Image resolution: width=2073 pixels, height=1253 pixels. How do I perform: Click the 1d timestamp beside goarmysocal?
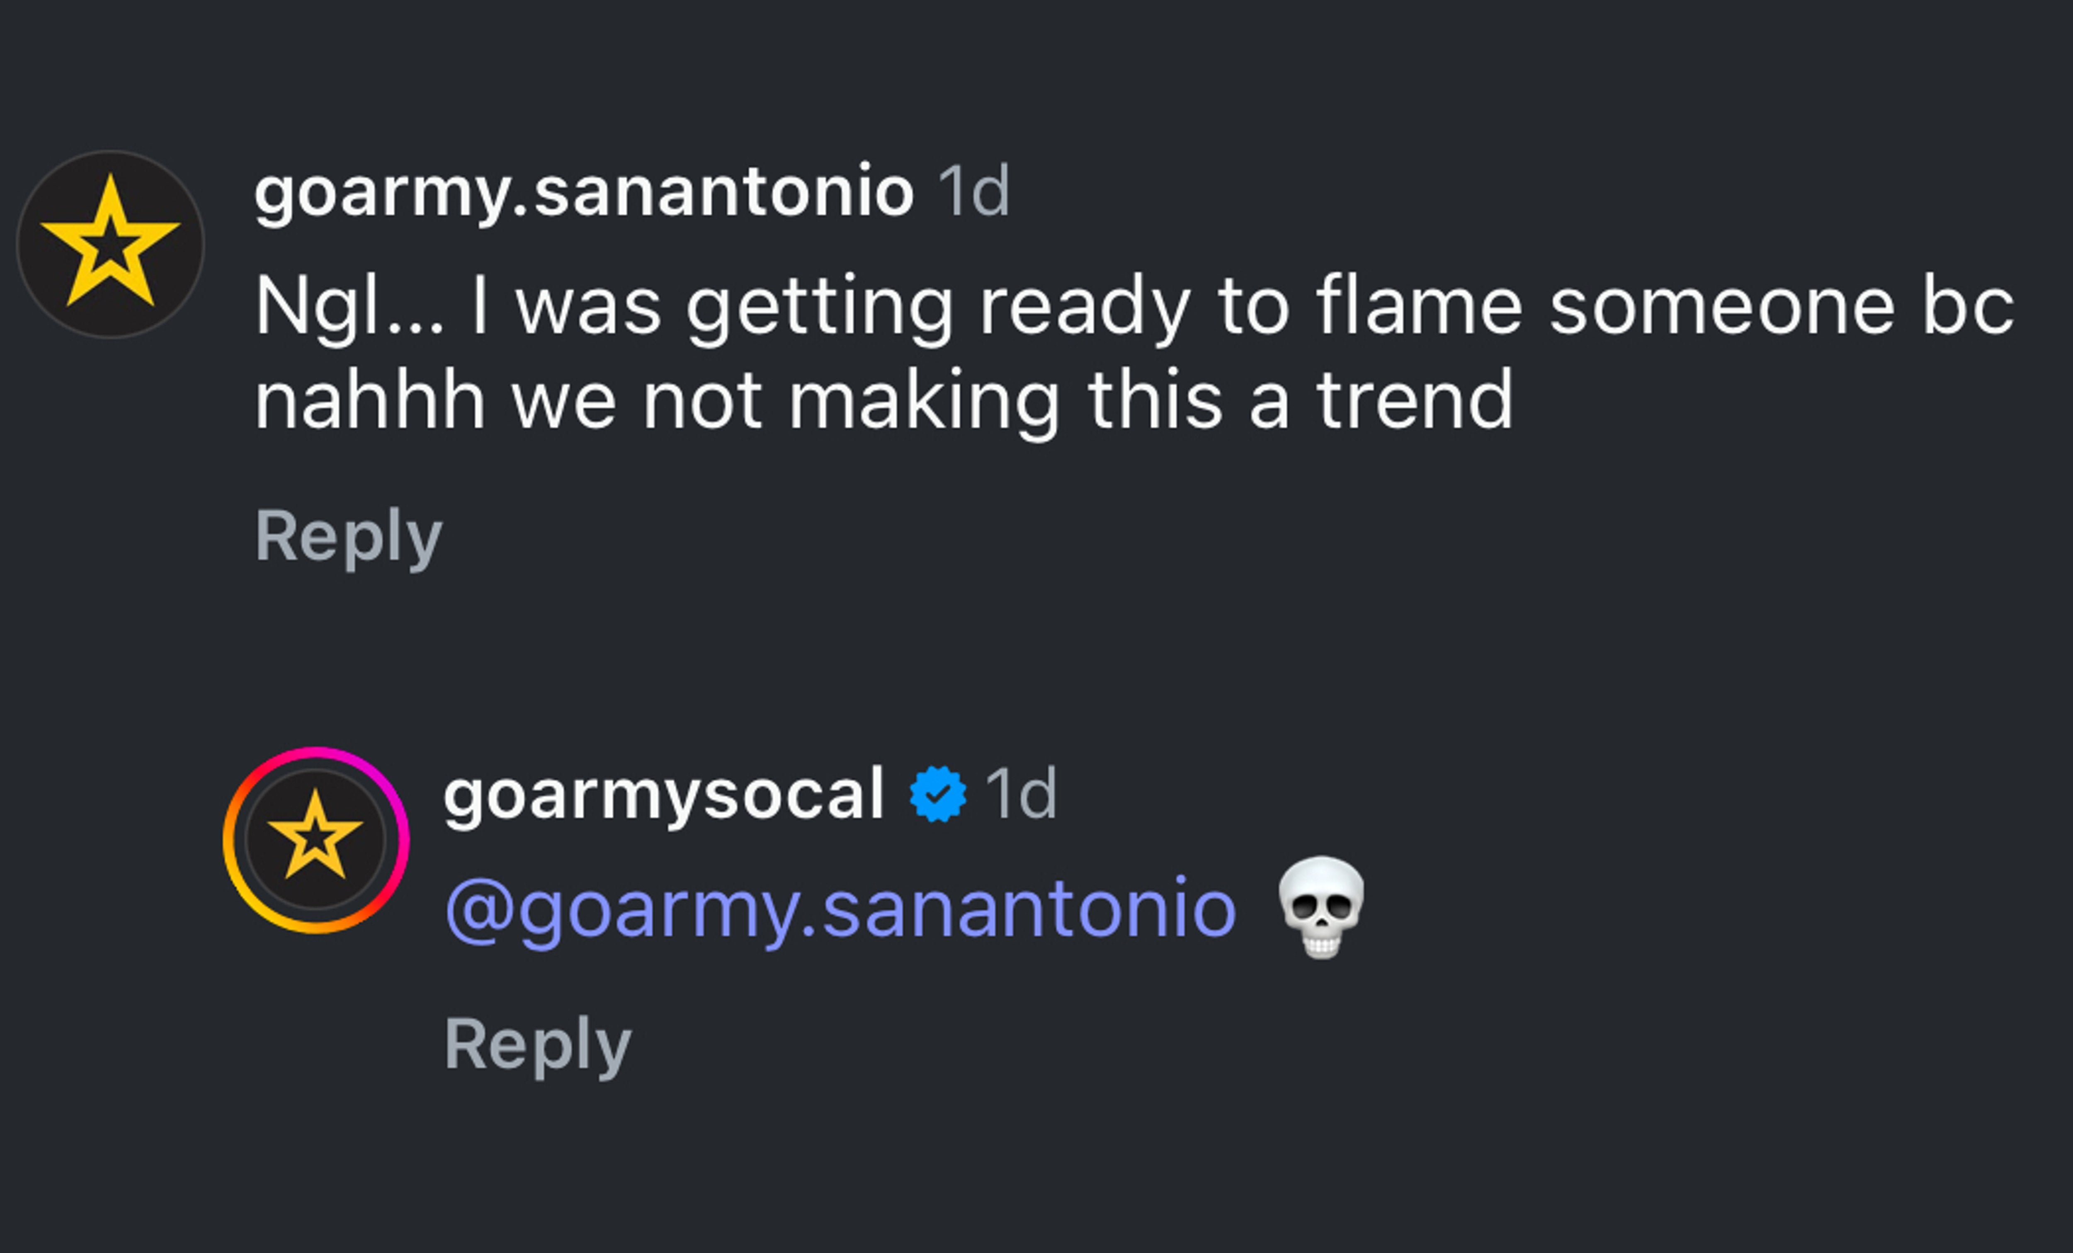point(1020,793)
